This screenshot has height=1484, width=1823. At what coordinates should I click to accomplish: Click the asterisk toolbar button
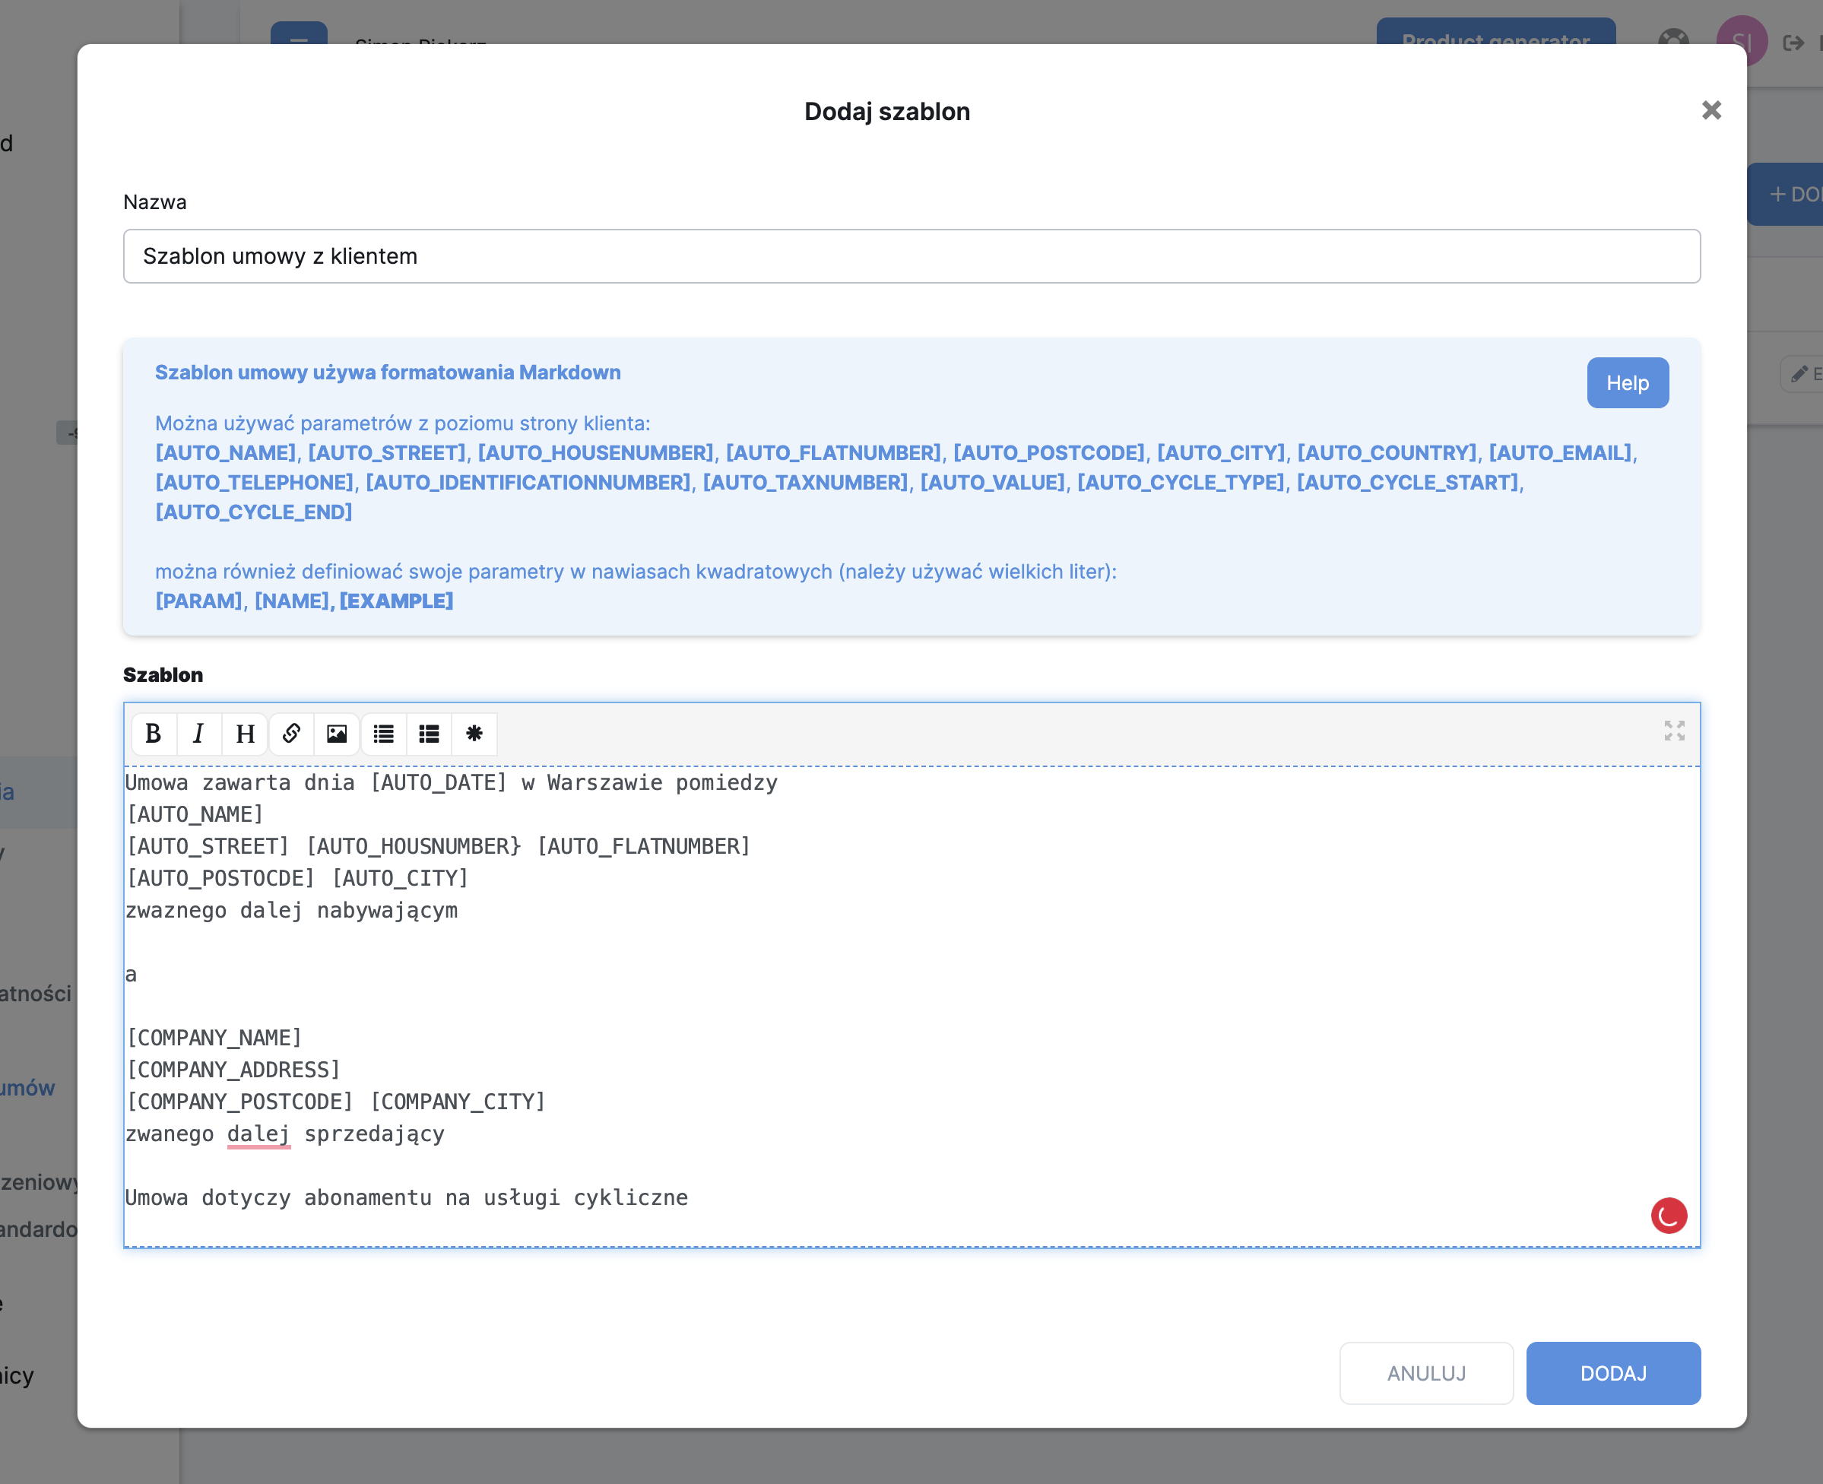click(x=474, y=734)
